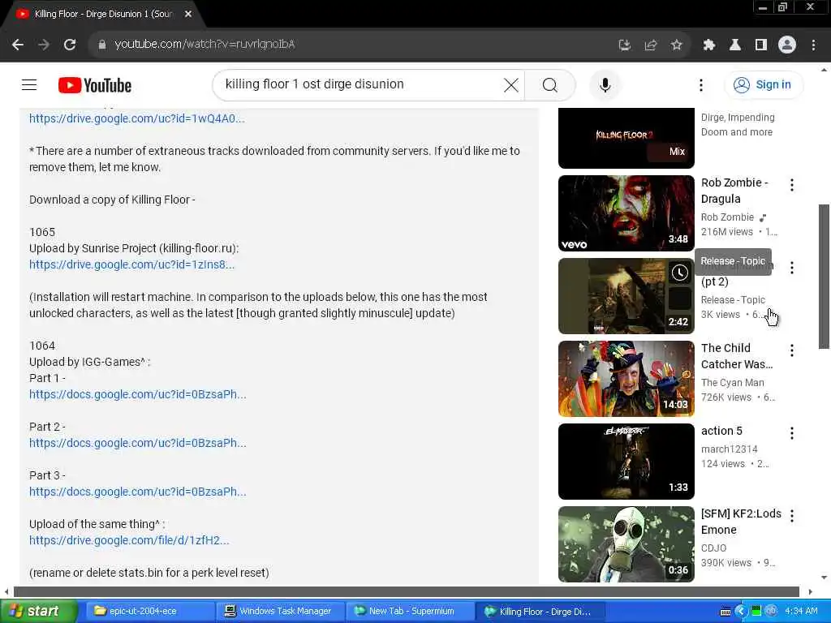Select the Killing Floor browser tab
Image resolution: width=831 pixels, height=623 pixels.
pos(103,15)
